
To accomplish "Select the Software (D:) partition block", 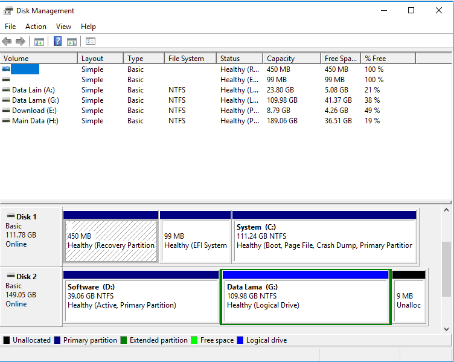I will click(141, 297).
